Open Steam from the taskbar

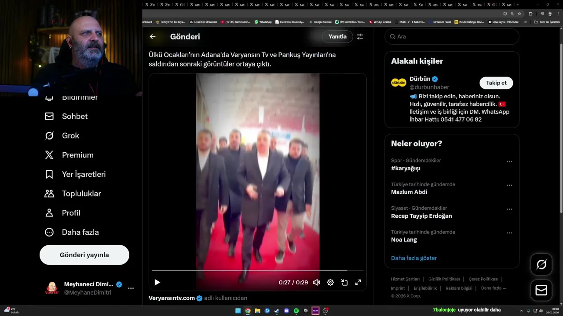[x=277, y=311]
